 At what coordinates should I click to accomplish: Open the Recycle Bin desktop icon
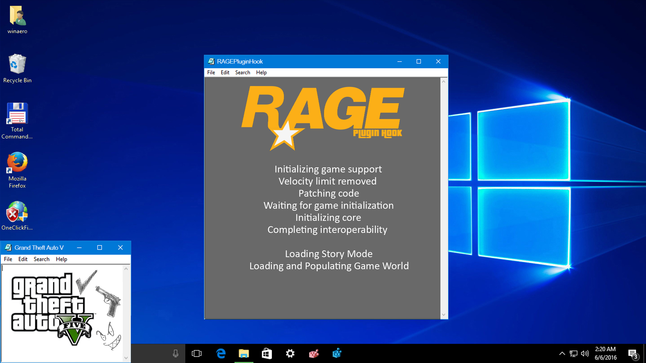point(17,65)
